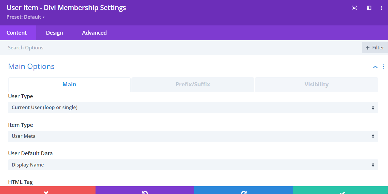Open the Prefix/Suffix sub-tab

[193, 85]
